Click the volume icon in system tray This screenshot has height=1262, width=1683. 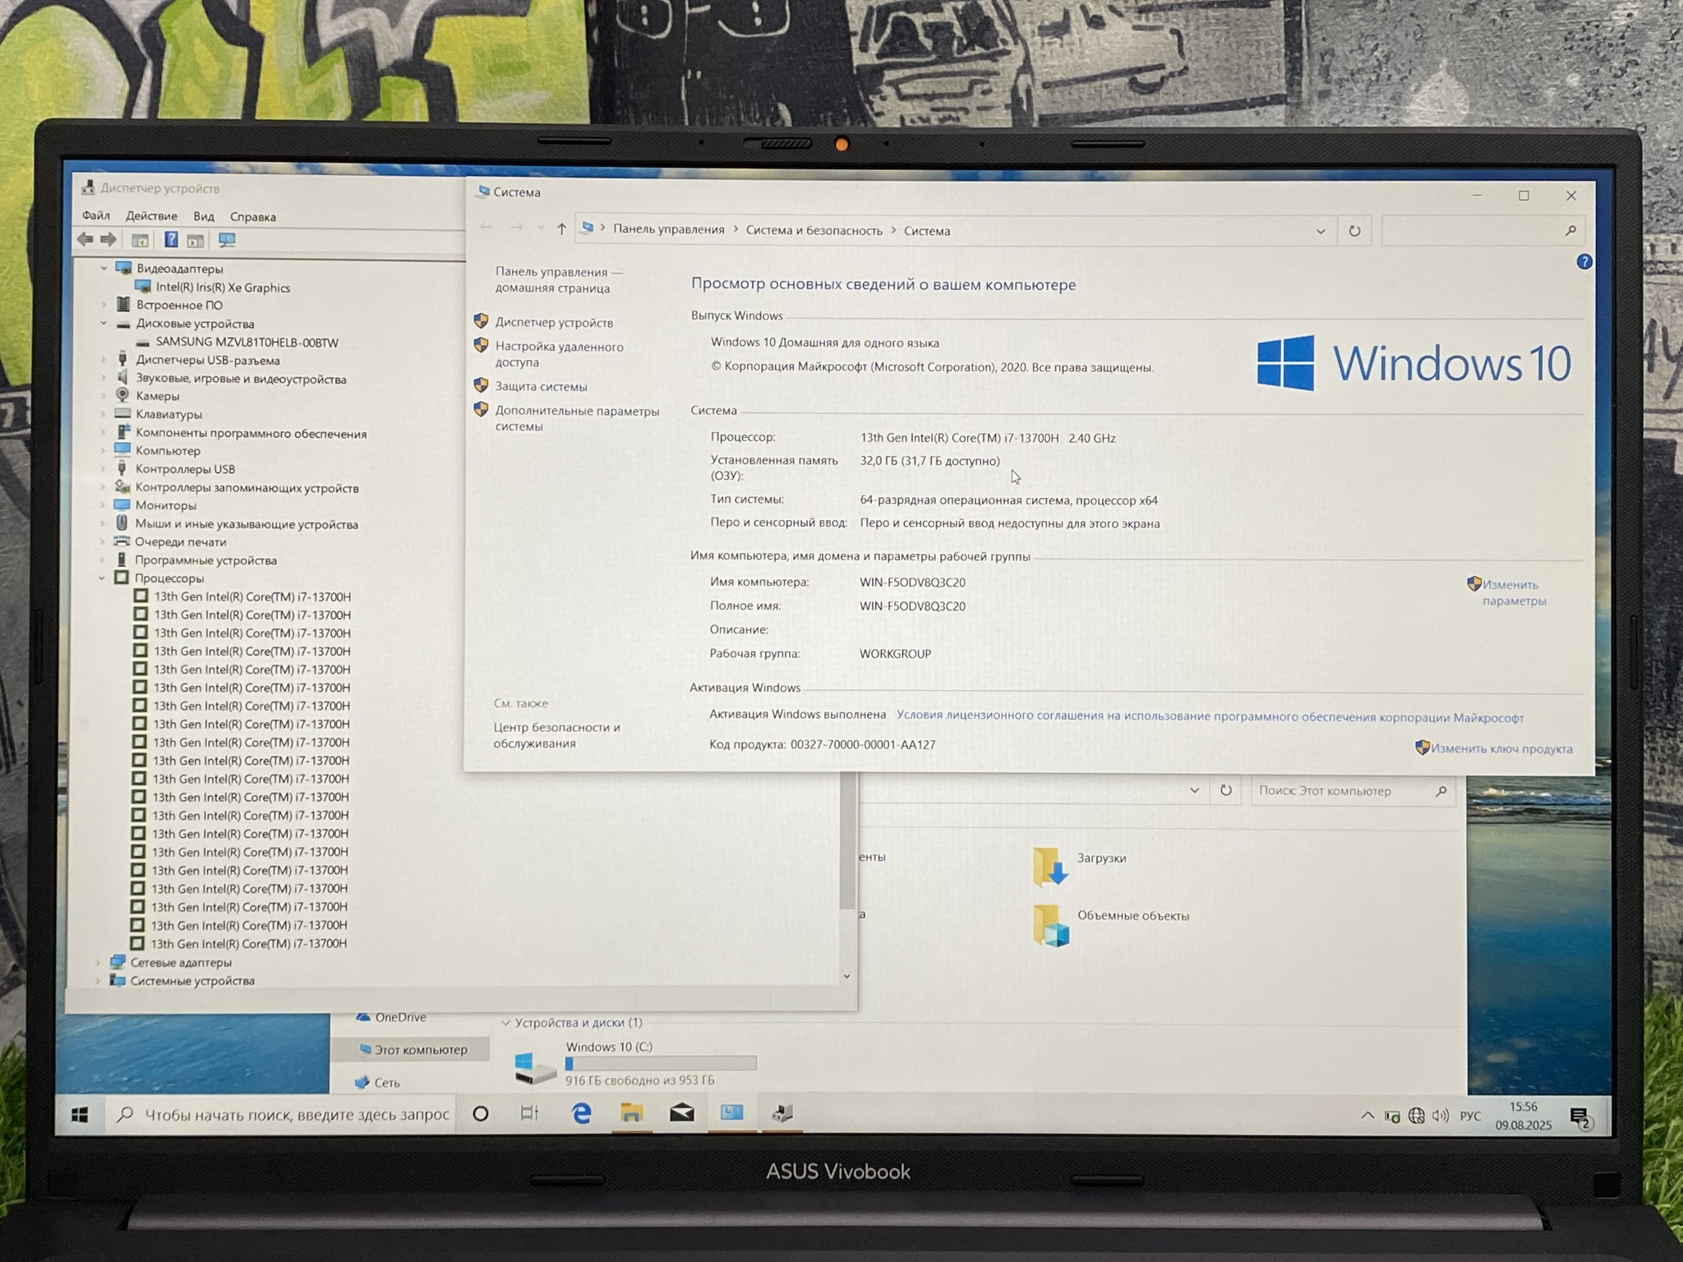click(1440, 1116)
